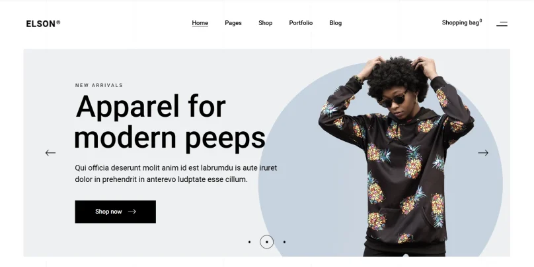
Task: Click the NEW ARRIVALS label
Action: [x=98, y=85]
